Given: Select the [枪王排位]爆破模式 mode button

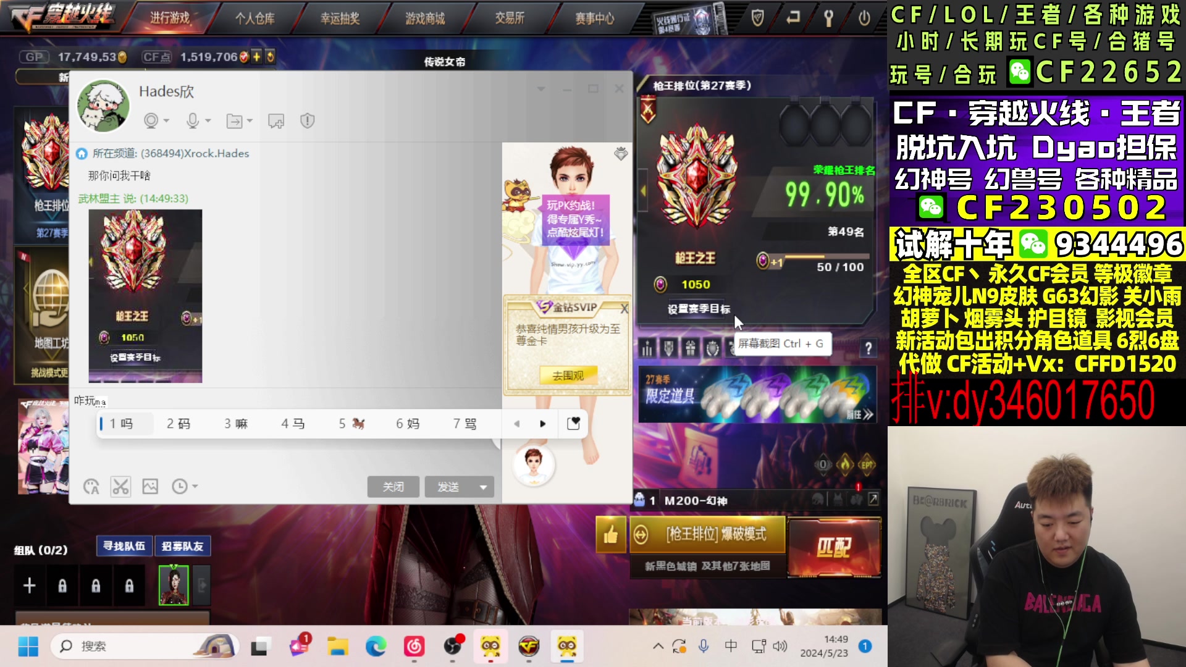Looking at the screenshot, I should tap(708, 534).
